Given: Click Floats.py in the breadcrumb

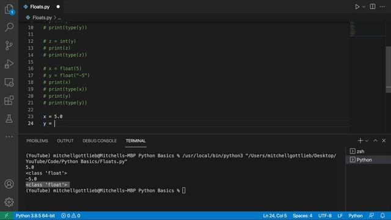Looking at the screenshot, I should click(42, 18).
